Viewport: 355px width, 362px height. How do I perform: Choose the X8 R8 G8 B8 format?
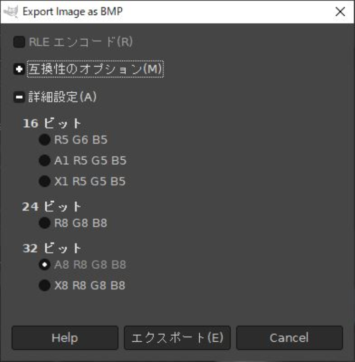pyautogui.click(x=44, y=286)
